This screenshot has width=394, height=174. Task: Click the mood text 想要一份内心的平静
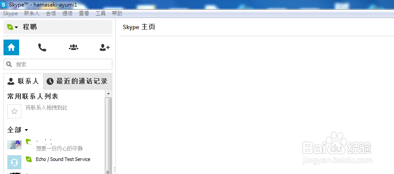point(59,148)
